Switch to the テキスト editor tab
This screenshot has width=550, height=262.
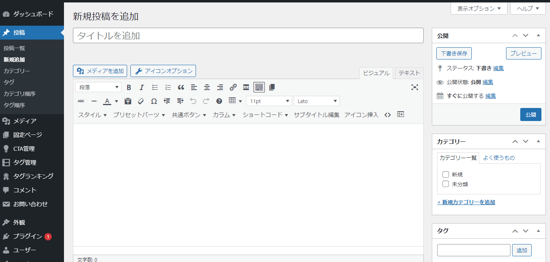pyautogui.click(x=409, y=73)
